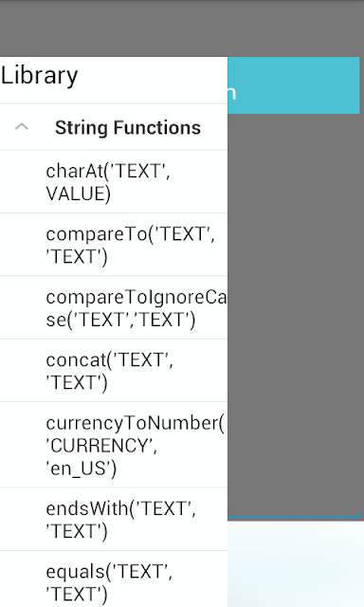Screen dimensions: 364x607
Task: Click the VALUE line of charAt item
Action: click(78, 193)
